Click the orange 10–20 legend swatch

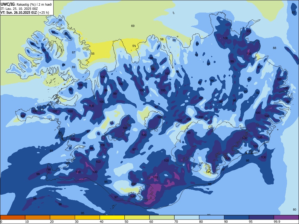[38, 217]
